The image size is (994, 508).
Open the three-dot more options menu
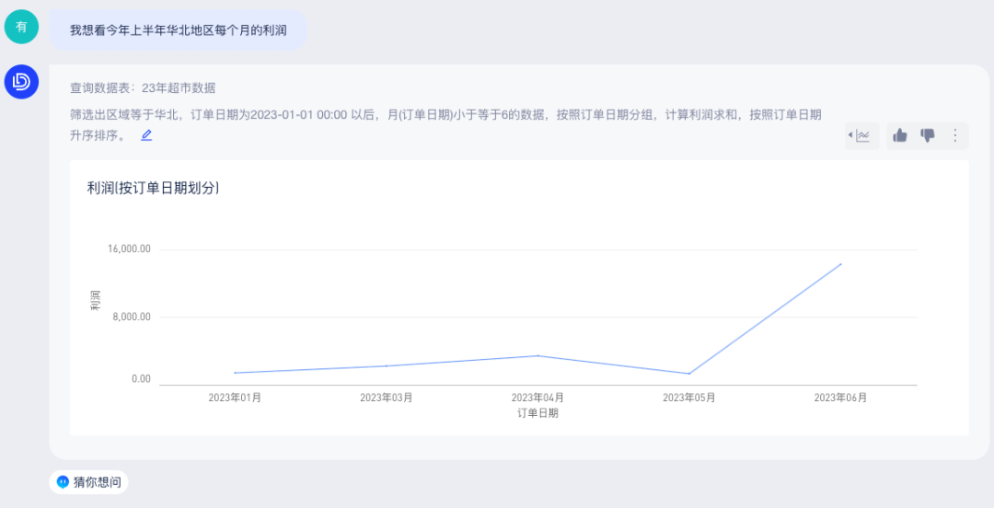(955, 135)
